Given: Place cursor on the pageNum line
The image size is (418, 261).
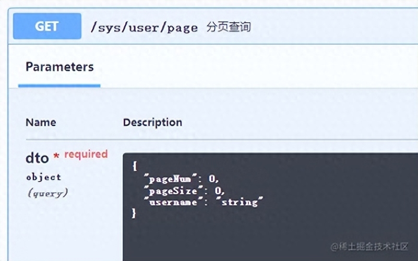Looking at the screenshot, I should [182, 179].
